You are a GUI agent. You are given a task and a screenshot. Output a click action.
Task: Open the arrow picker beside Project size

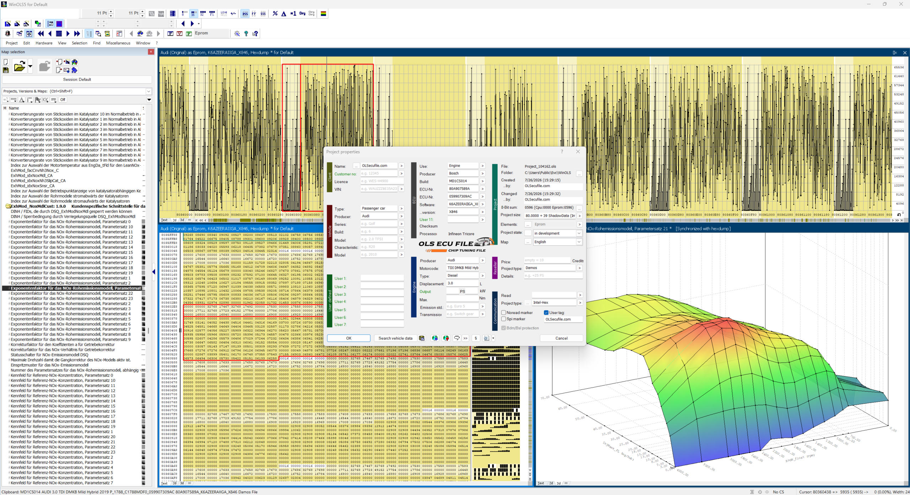579,216
